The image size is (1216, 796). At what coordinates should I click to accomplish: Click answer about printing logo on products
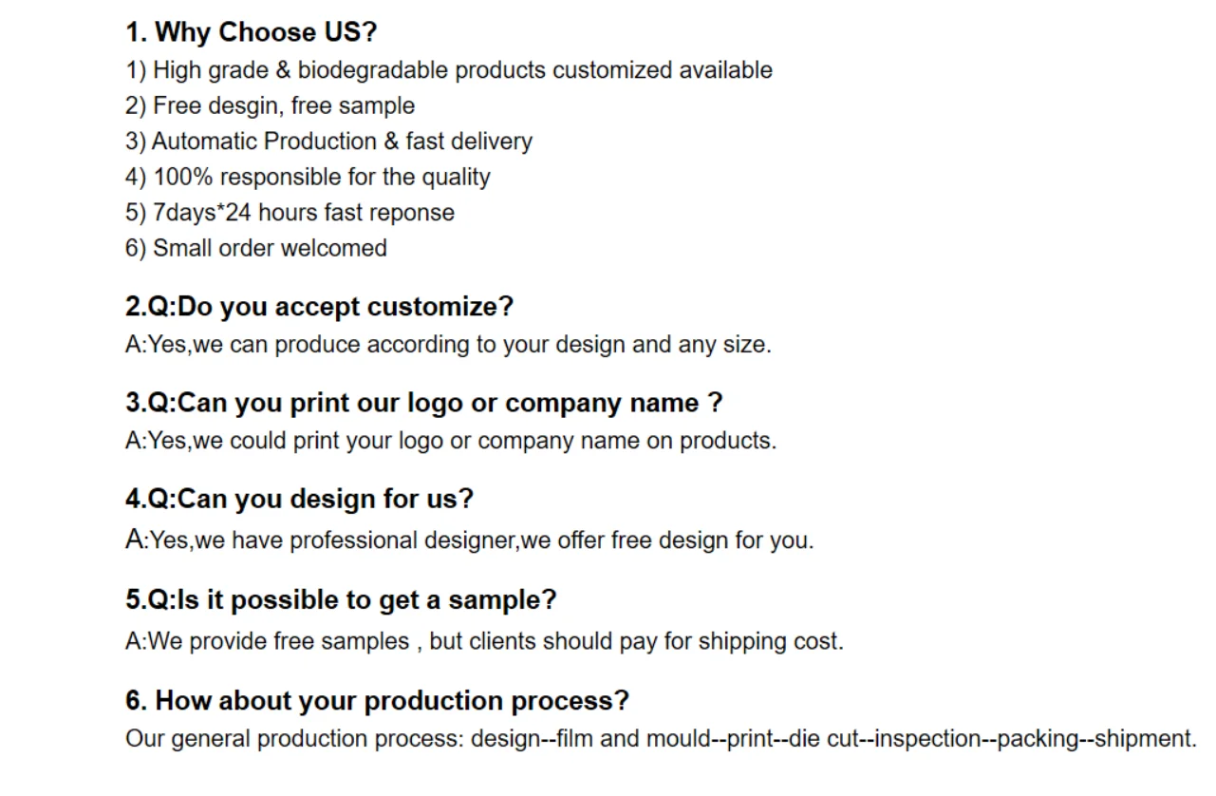pos(451,441)
